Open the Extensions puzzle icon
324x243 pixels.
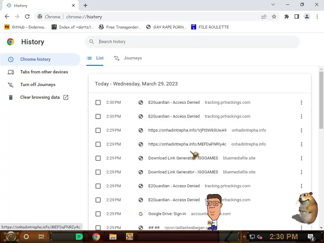[287, 17]
